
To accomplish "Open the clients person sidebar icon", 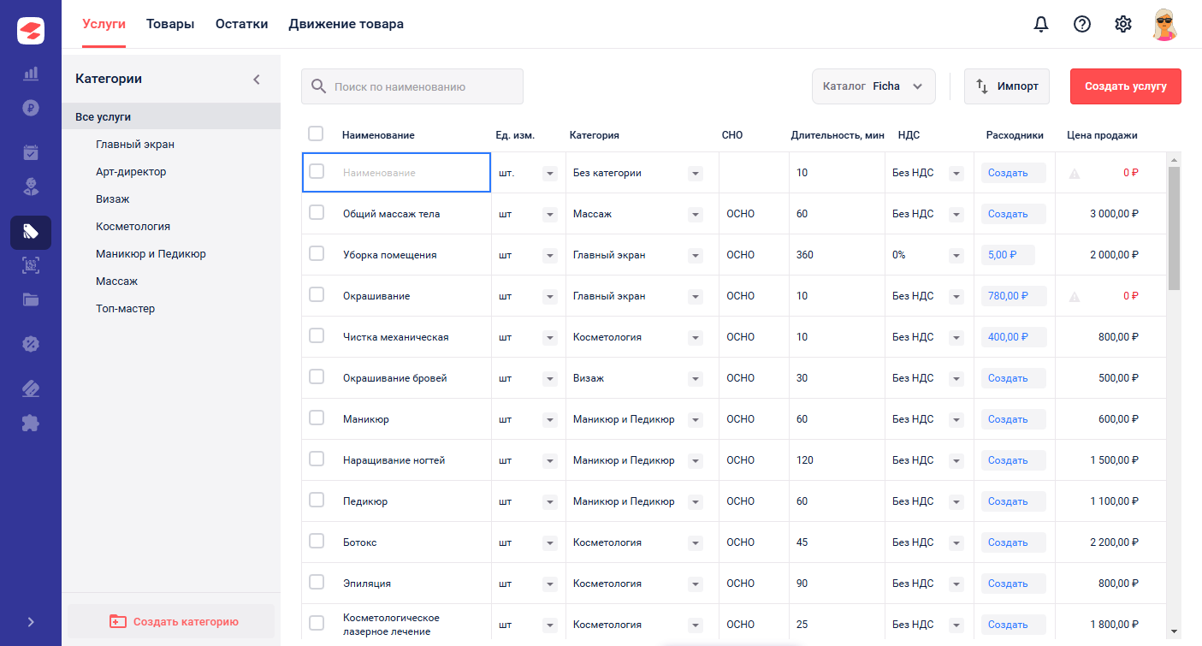I will click(x=31, y=187).
